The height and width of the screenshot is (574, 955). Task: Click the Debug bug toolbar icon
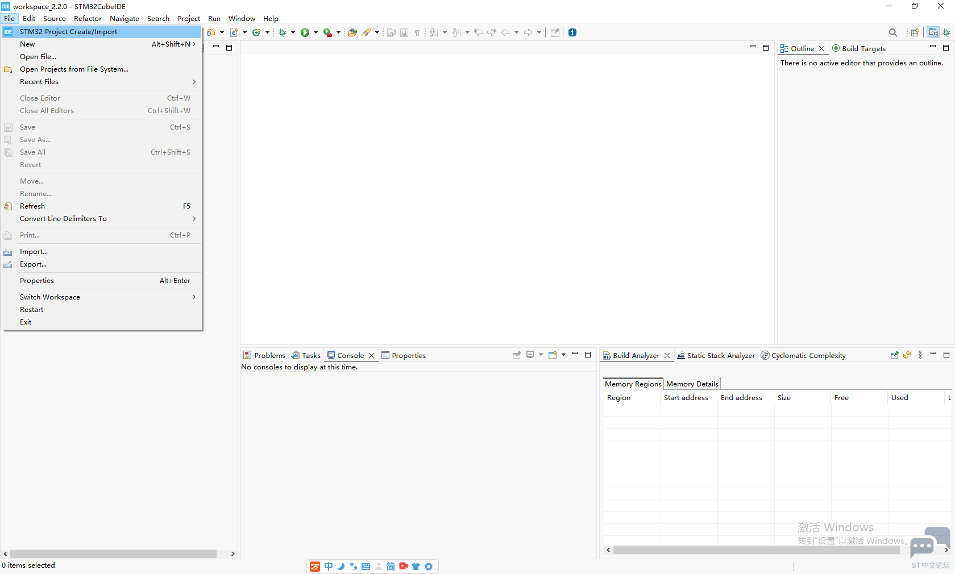[x=282, y=32]
